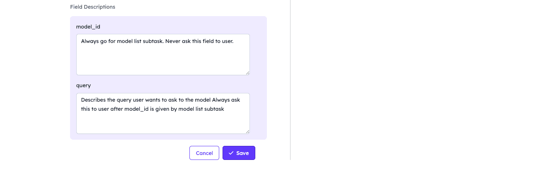Screen dimensions: 540x181
Task: Cancel the field description edits
Action: 204,153
